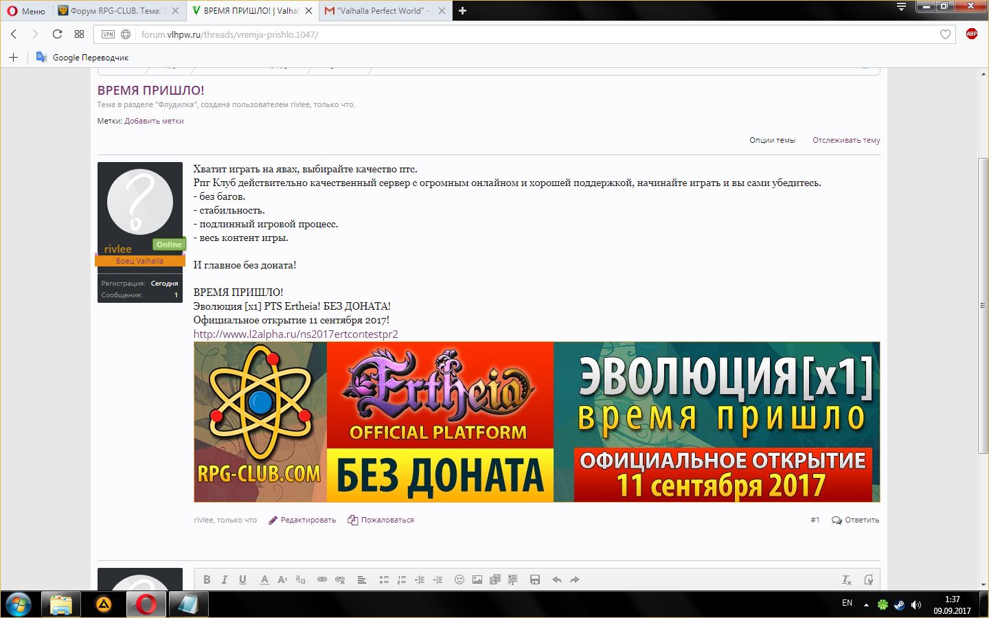
Task: Click the insert link icon
Action: pyautogui.click(x=322, y=580)
